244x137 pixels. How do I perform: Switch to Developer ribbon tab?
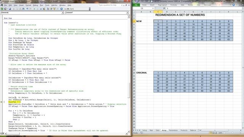[x=207, y=5]
